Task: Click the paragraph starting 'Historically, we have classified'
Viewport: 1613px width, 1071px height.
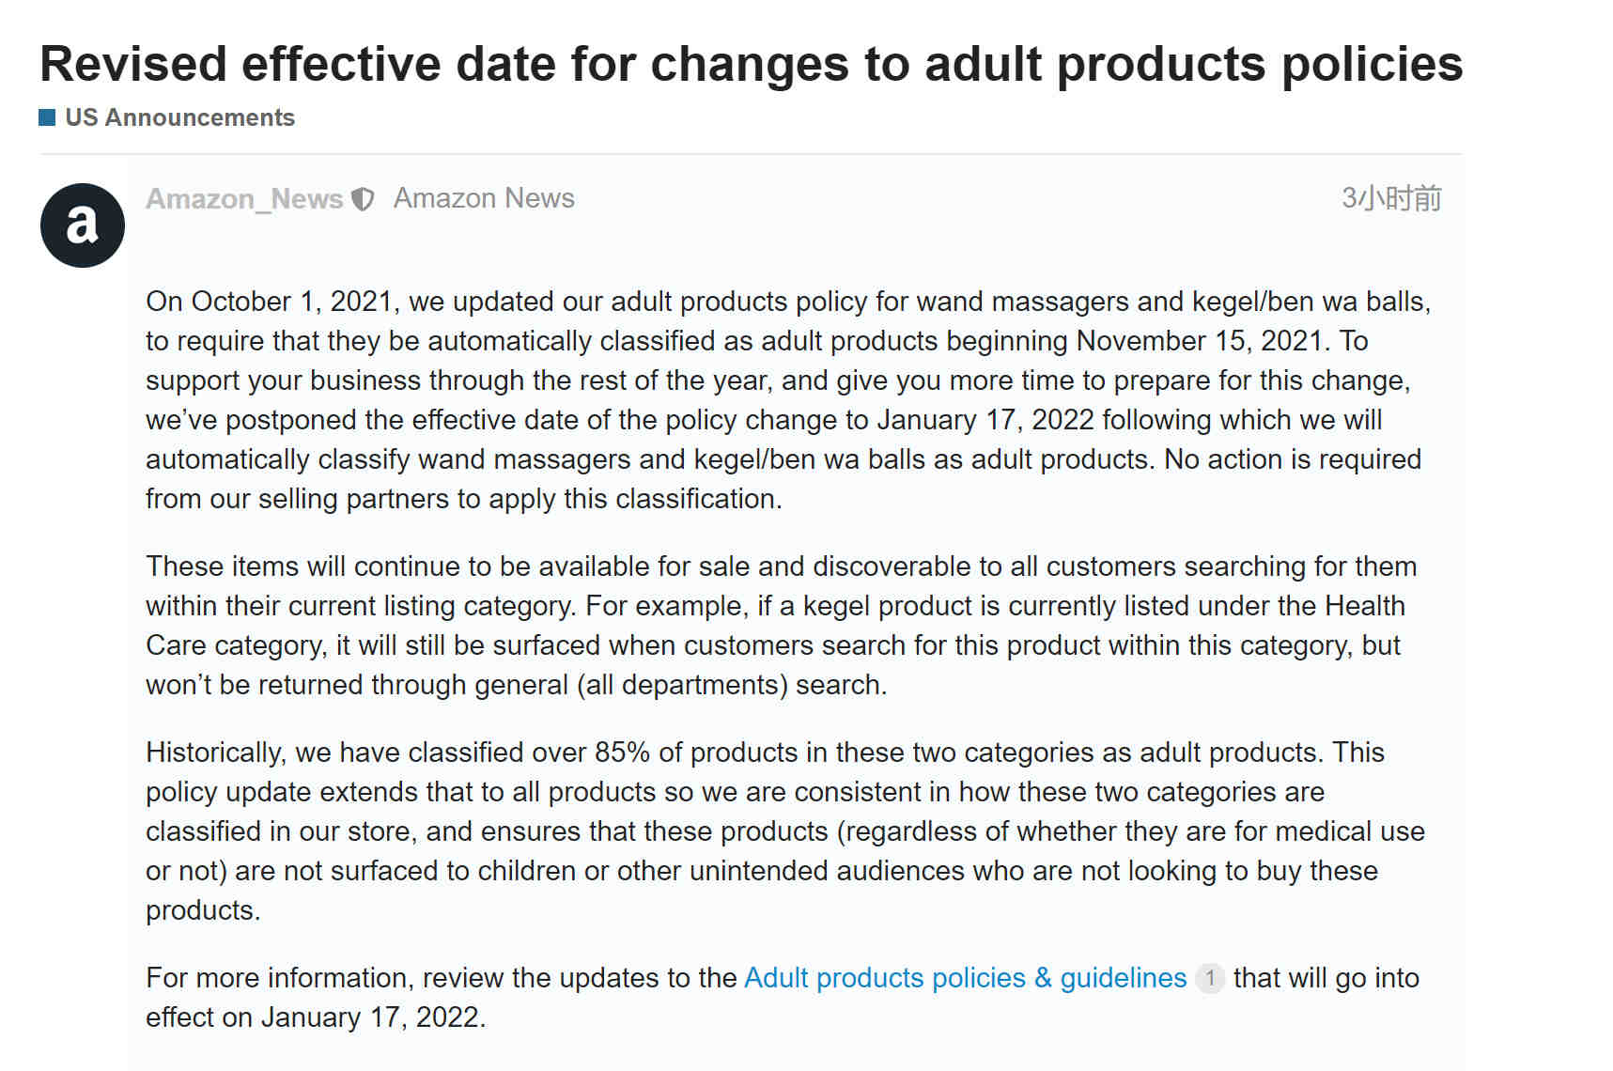Action: click(785, 831)
